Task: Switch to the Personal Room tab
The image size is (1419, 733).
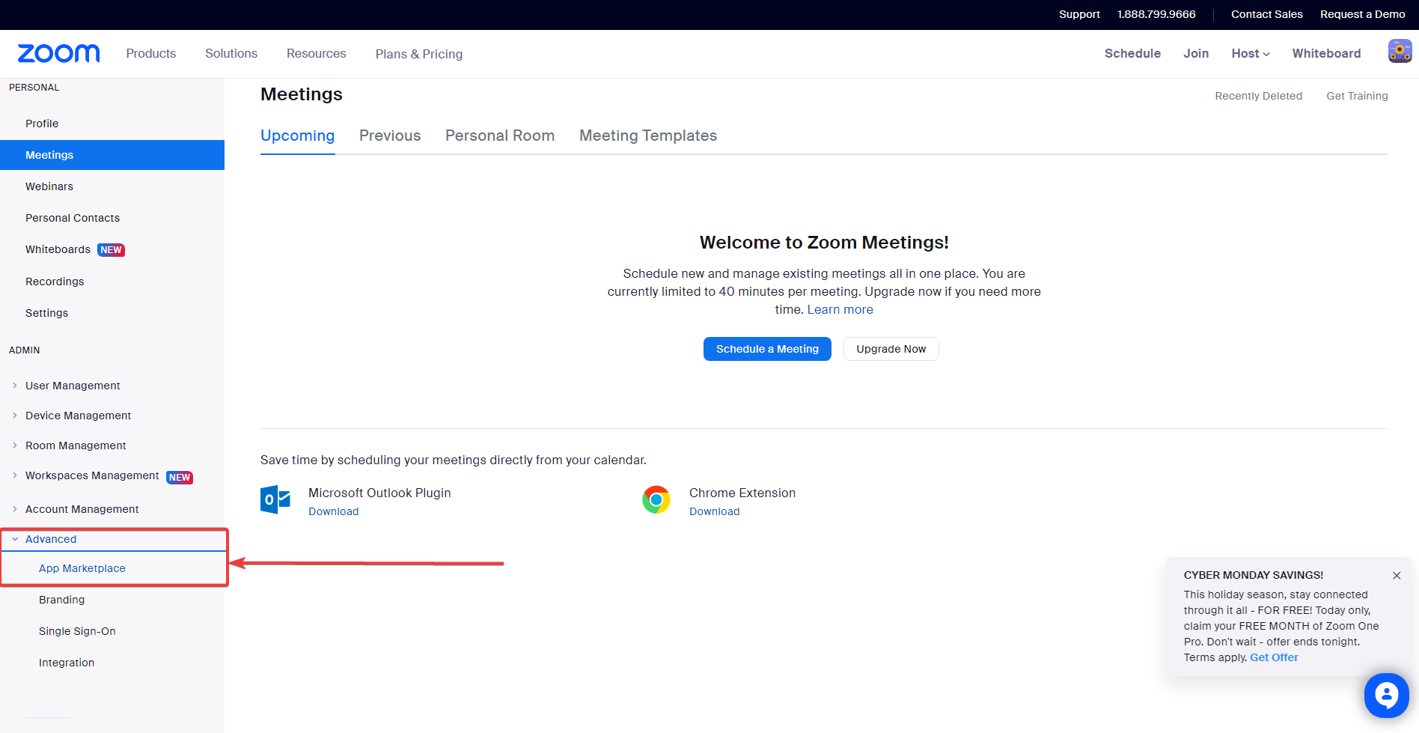Action: pos(500,136)
